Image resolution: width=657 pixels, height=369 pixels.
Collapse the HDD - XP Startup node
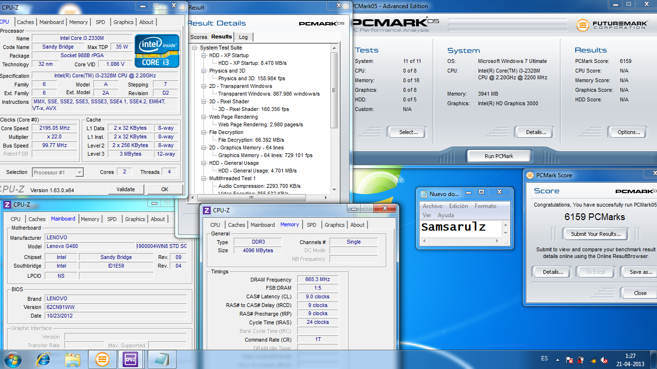coord(204,55)
